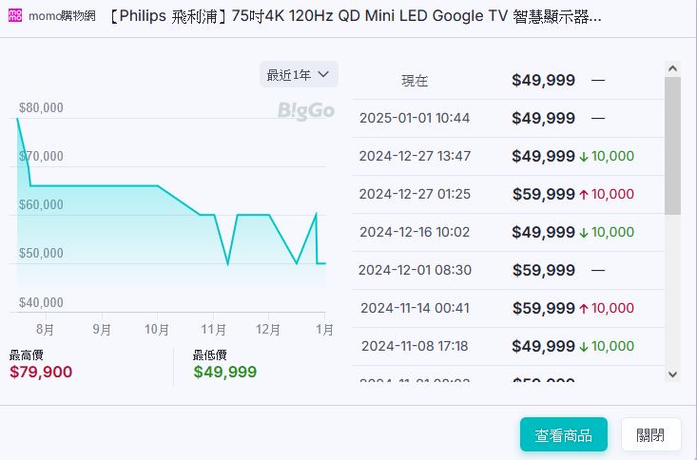Click the 現在 current price row
697x460 pixels.
click(508, 81)
